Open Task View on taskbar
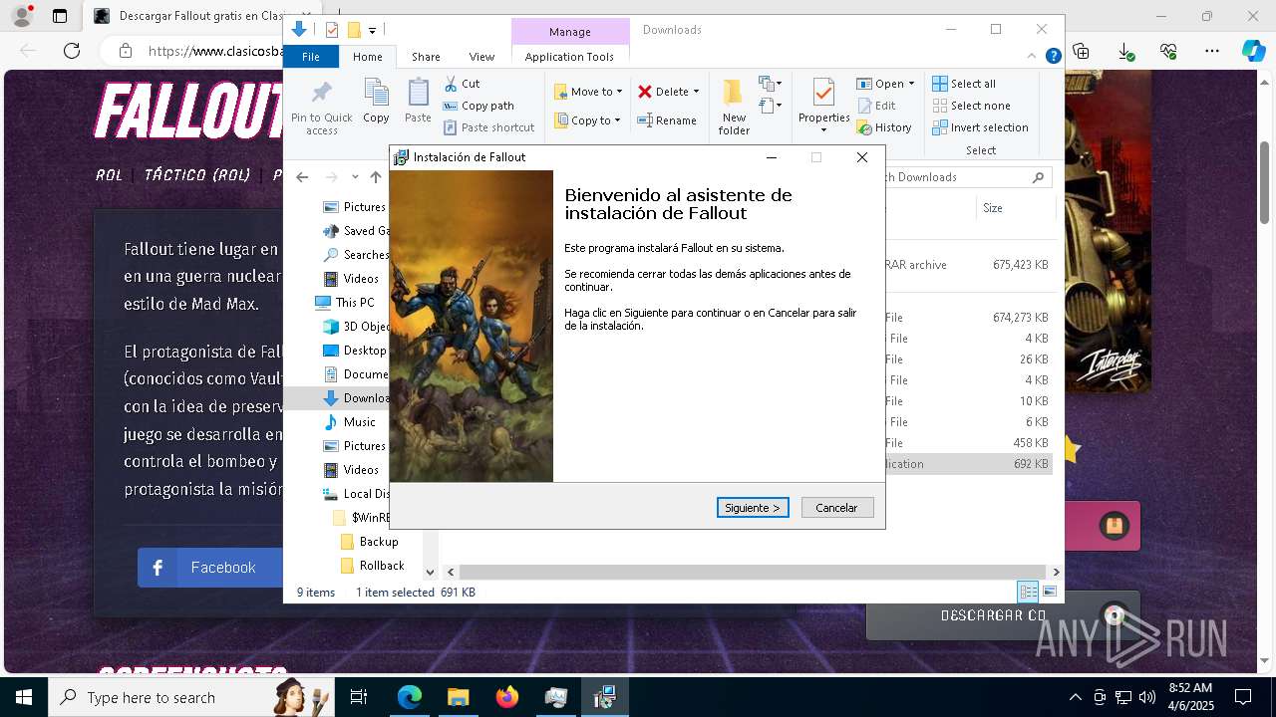Screen dimensions: 1276x717 click(x=359, y=697)
